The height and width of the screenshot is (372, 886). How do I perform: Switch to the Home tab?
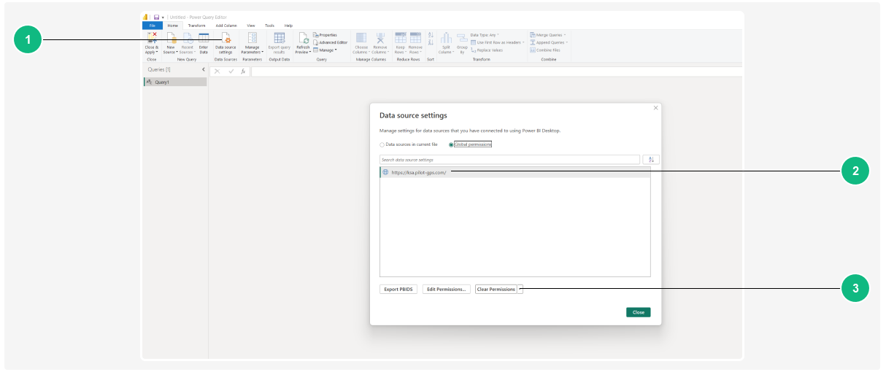tap(173, 25)
